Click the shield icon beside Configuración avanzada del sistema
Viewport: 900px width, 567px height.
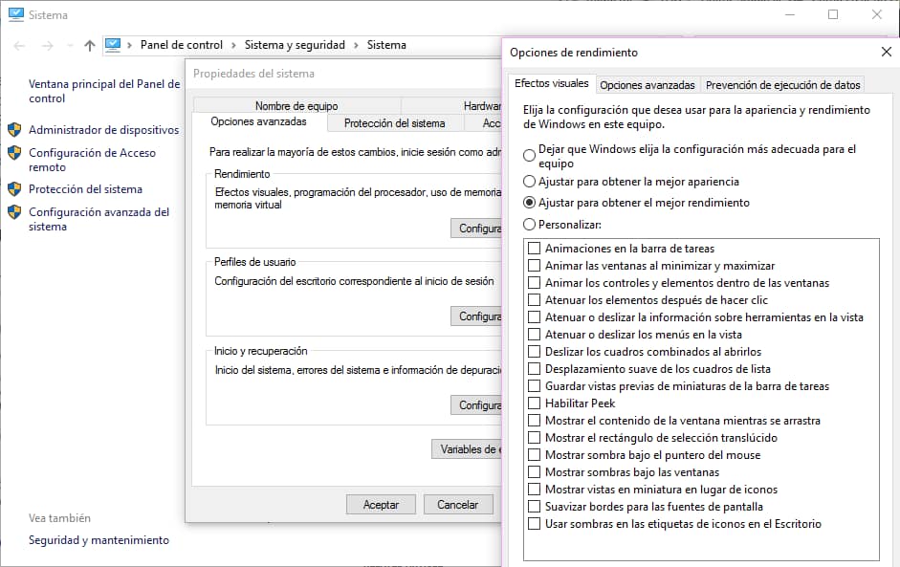coord(14,212)
